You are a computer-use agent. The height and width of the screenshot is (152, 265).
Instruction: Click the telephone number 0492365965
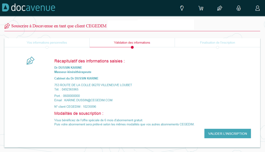(70, 89)
